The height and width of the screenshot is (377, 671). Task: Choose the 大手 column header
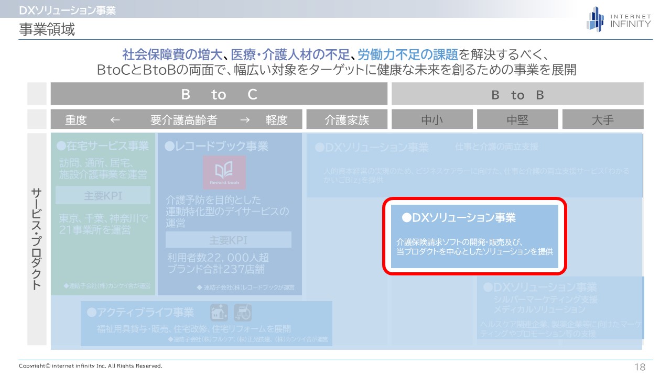point(602,120)
